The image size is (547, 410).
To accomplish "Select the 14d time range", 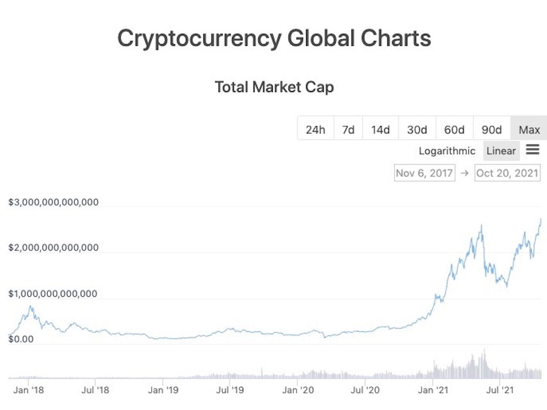I will 380,130.
